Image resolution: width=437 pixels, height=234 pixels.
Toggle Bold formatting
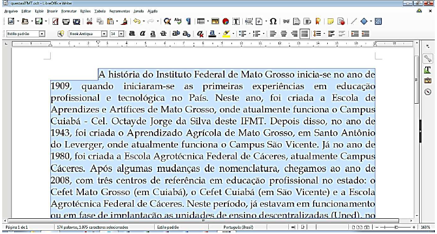click(132, 34)
